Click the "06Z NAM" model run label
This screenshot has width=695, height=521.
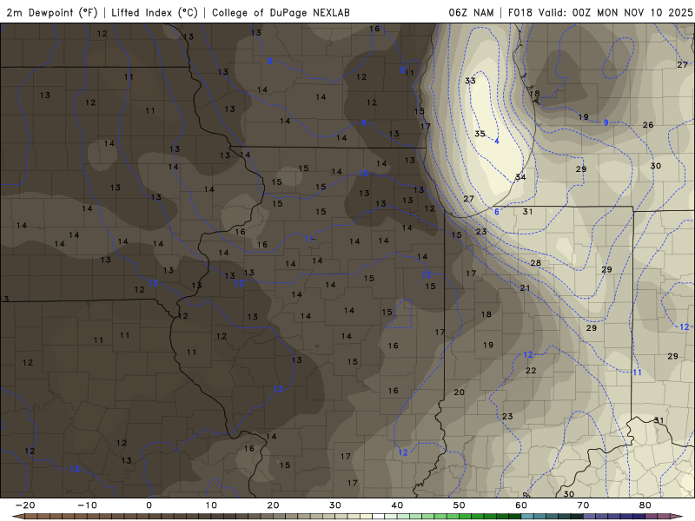coord(471,12)
